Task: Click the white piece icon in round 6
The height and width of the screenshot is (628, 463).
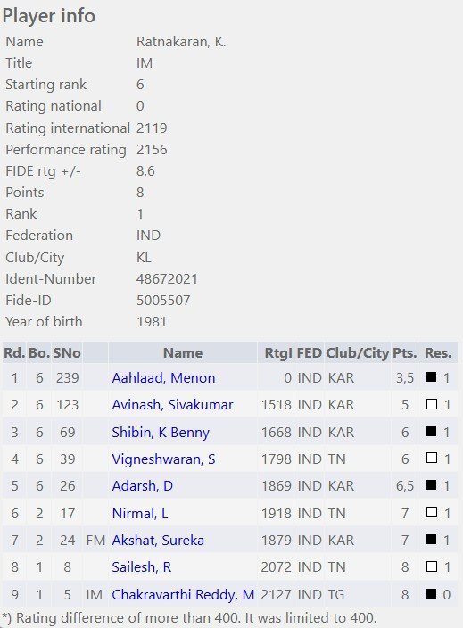Action: [x=432, y=512]
